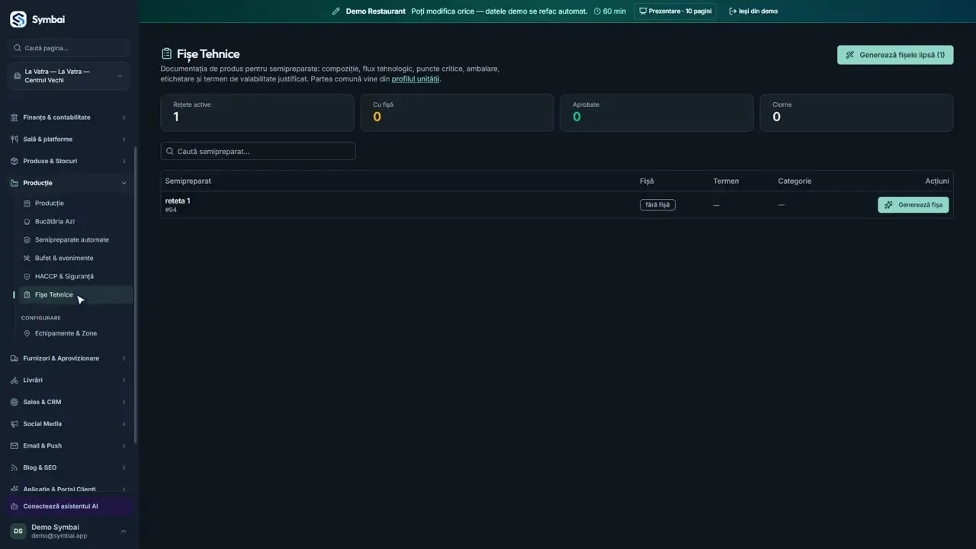Select Fișe Tehnice in the sidebar
The image size is (976, 549).
click(76, 295)
